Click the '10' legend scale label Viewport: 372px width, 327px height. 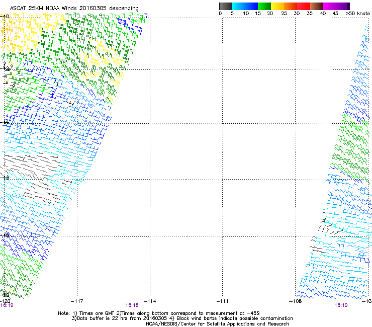[x=246, y=14]
